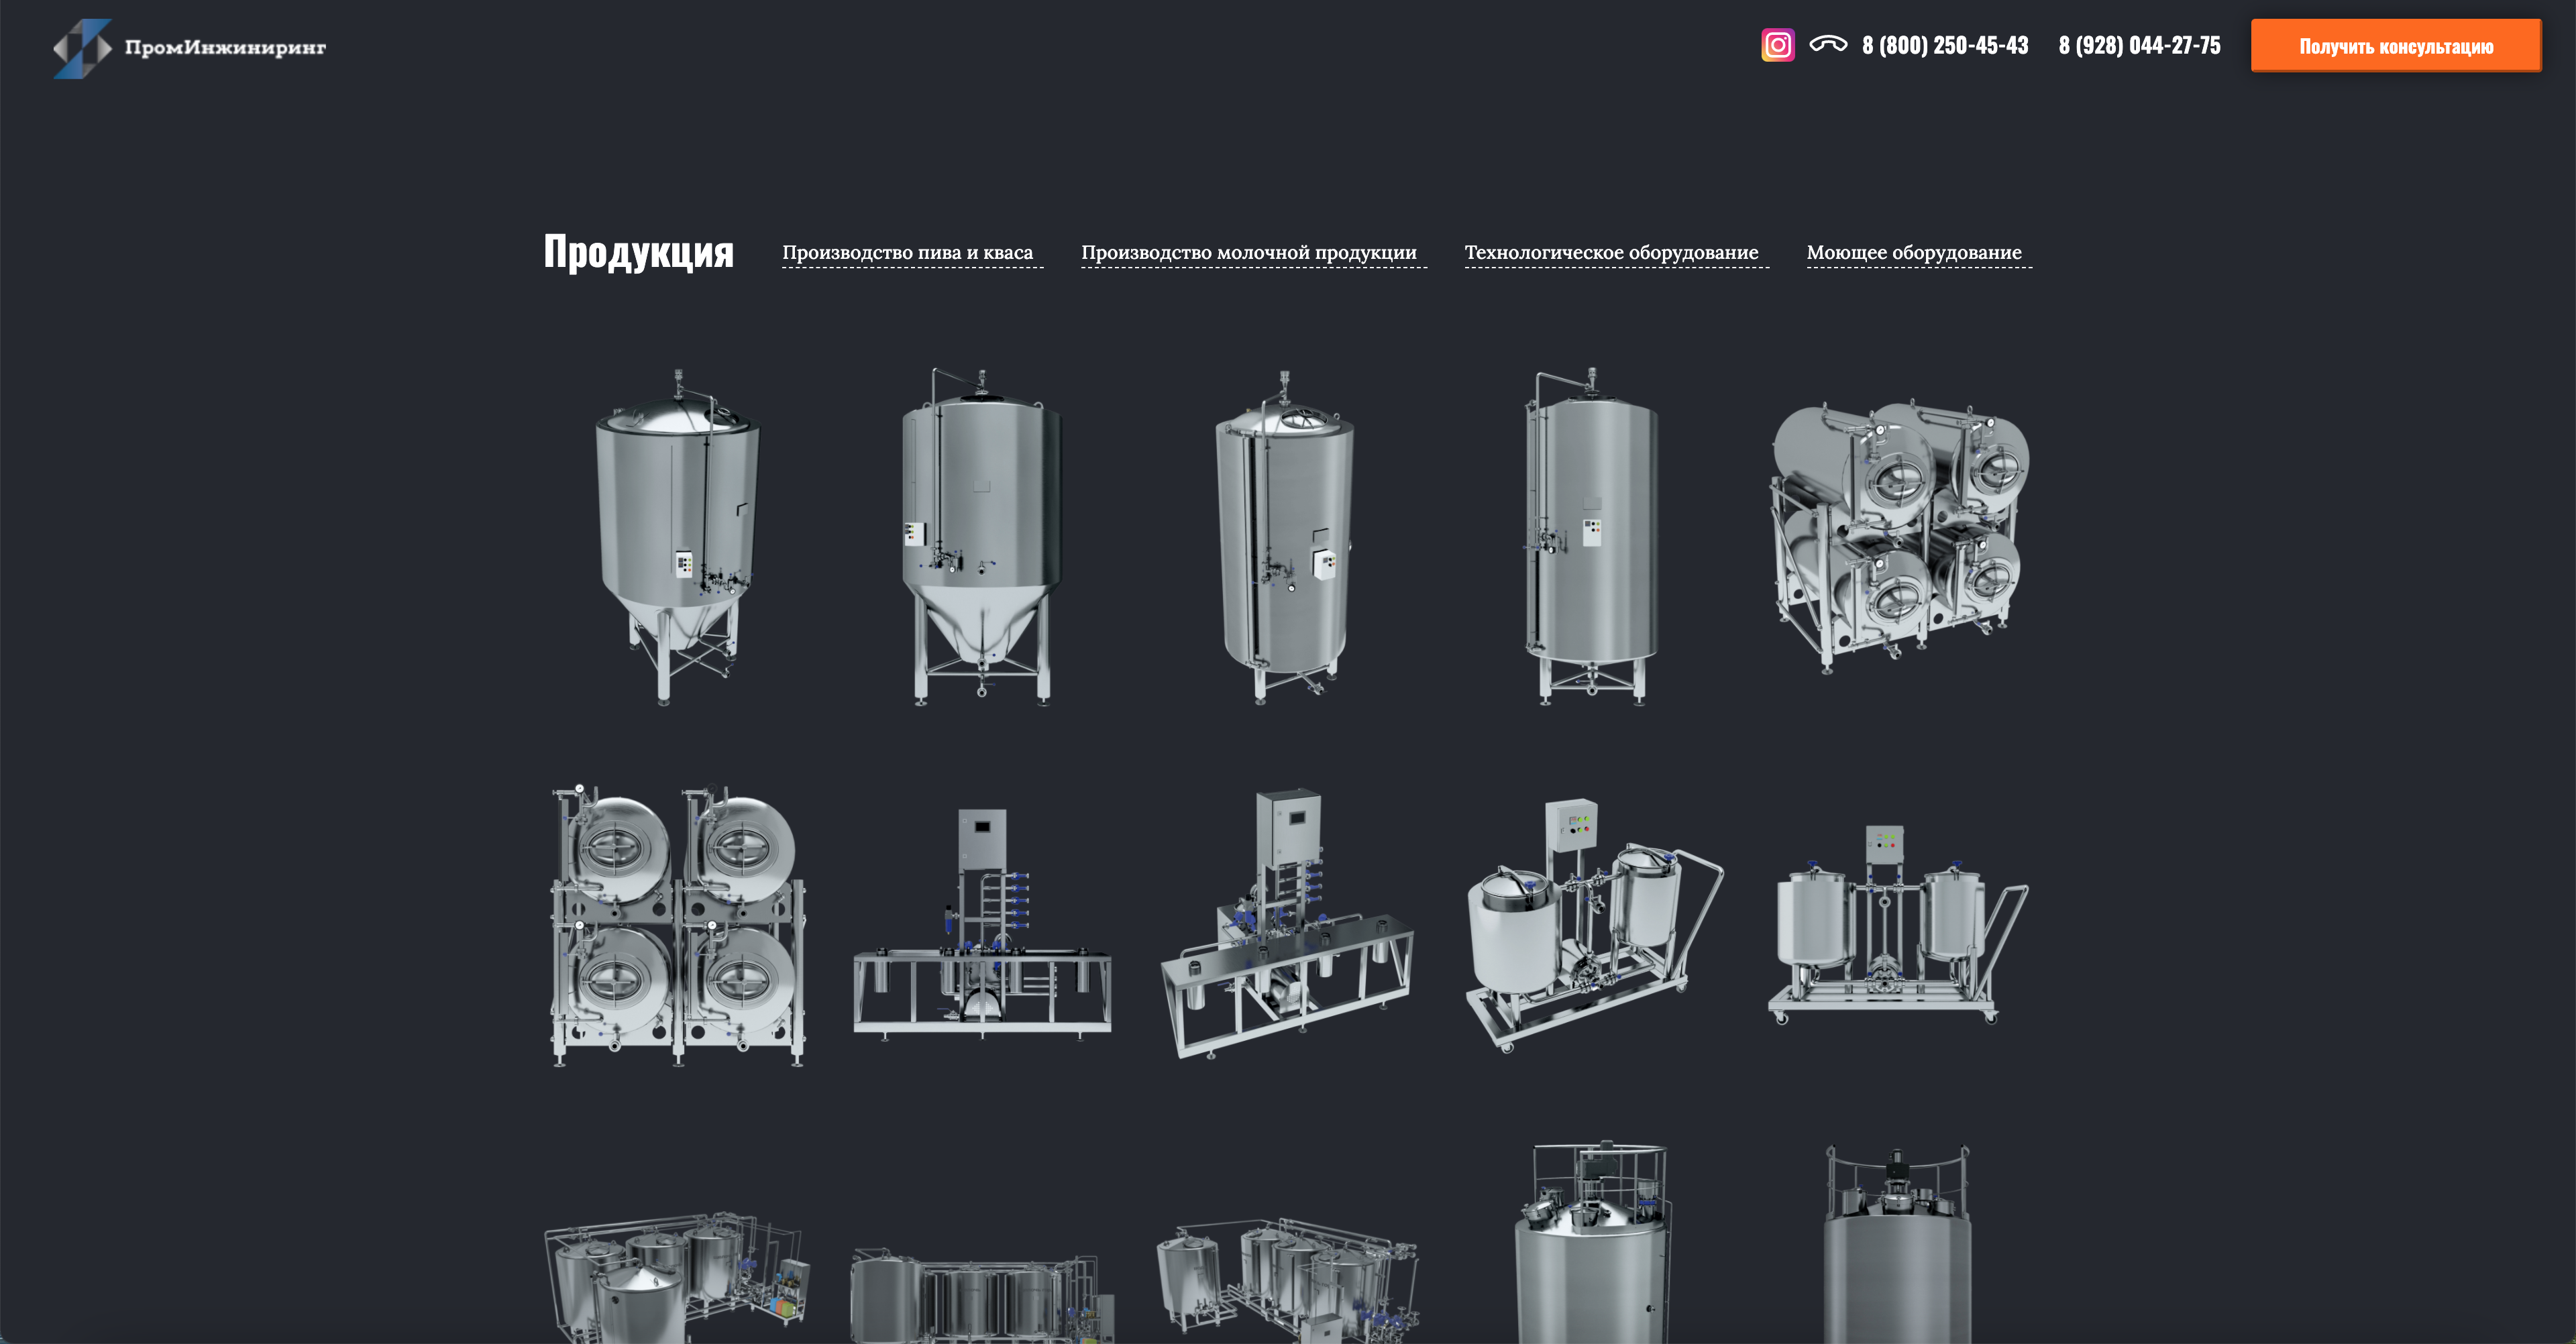The height and width of the screenshot is (1344, 2576).
Task: Open angled filling station frame thumbnail
Action: (1287, 924)
